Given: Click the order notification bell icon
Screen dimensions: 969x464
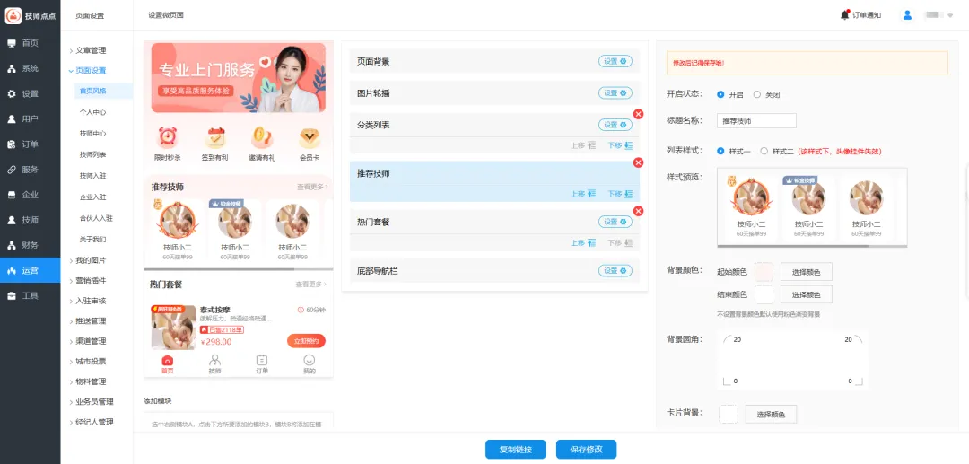Looking at the screenshot, I should click(845, 14).
